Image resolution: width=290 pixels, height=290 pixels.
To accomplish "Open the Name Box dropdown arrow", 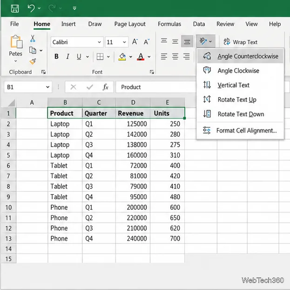I will pos(48,87).
